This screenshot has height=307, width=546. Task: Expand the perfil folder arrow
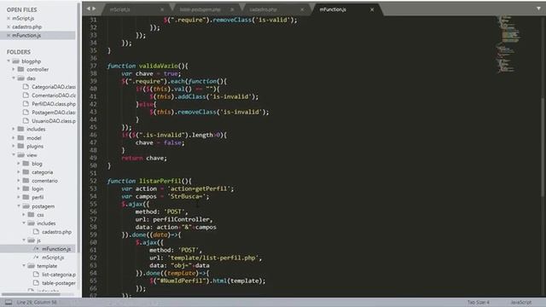(19, 197)
